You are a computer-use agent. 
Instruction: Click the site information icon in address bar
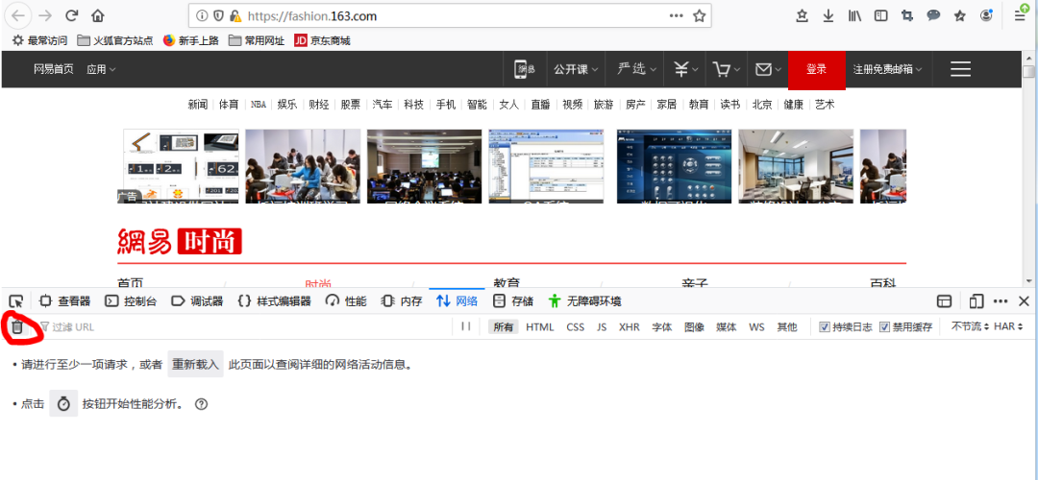pos(202,16)
